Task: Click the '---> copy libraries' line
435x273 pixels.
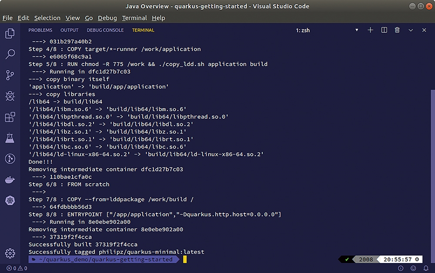Action: coord(62,94)
